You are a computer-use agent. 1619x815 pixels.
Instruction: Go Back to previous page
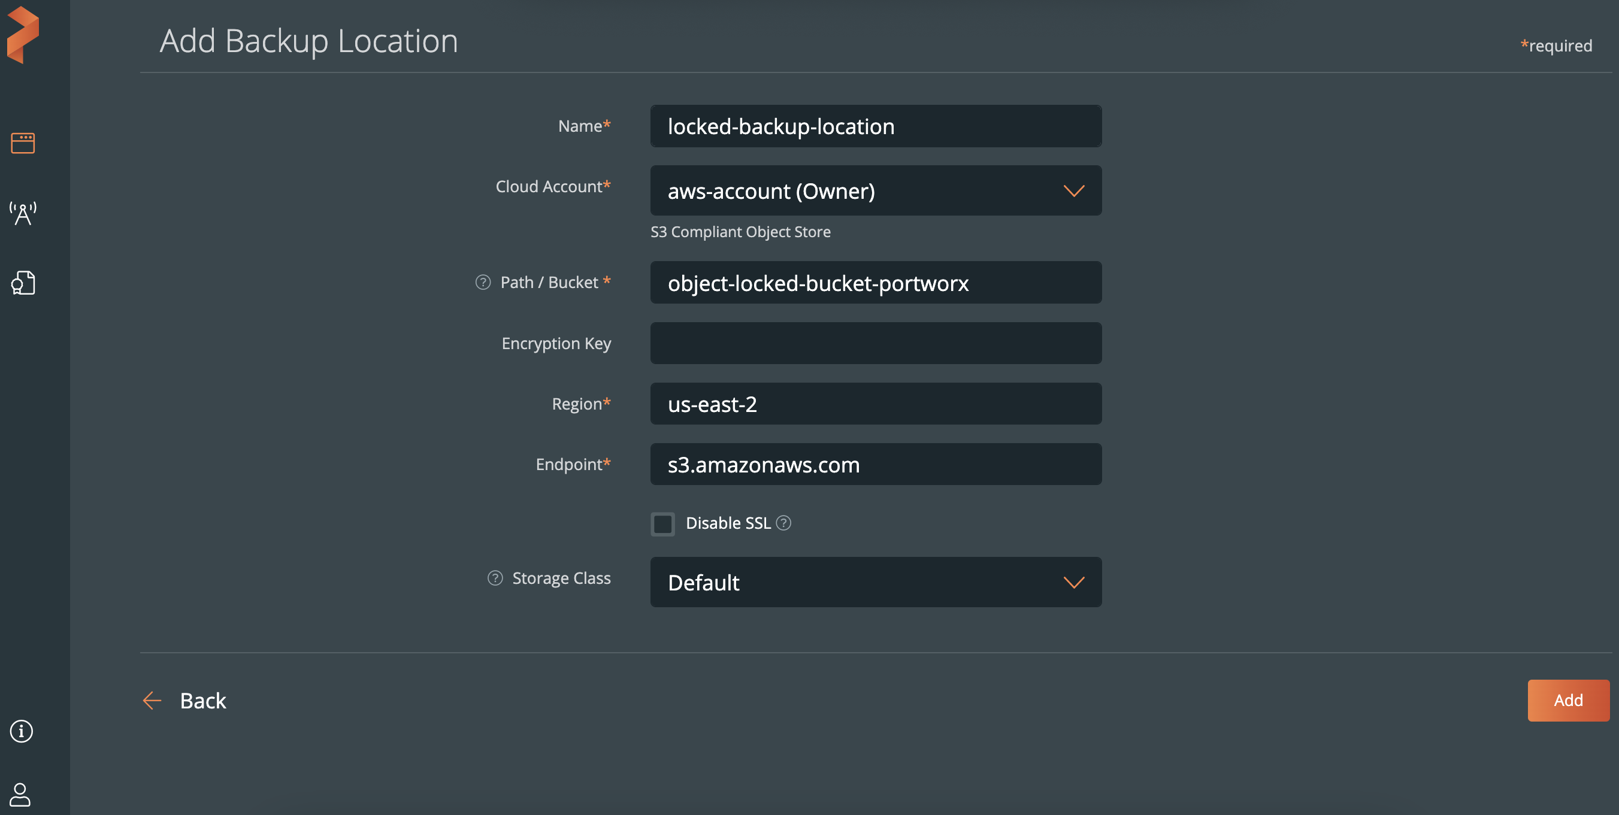click(x=202, y=700)
